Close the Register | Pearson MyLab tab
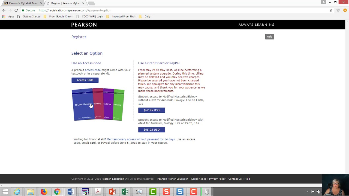Viewport: 349px width, 196px height. pos(83,3)
